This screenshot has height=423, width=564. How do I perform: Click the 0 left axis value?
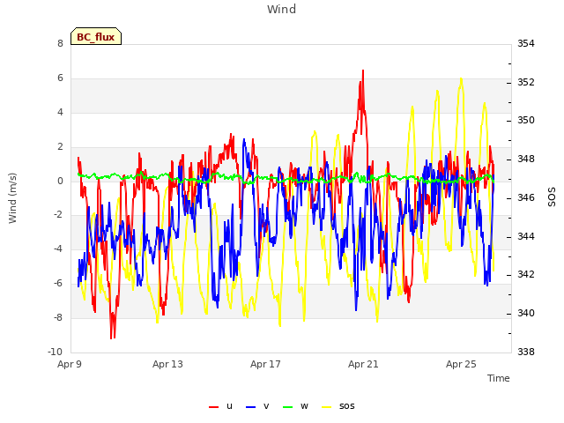pos(60,181)
